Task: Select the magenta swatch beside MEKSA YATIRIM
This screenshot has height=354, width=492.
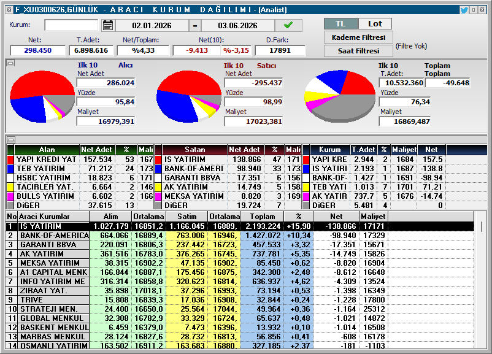Action: click(x=158, y=196)
